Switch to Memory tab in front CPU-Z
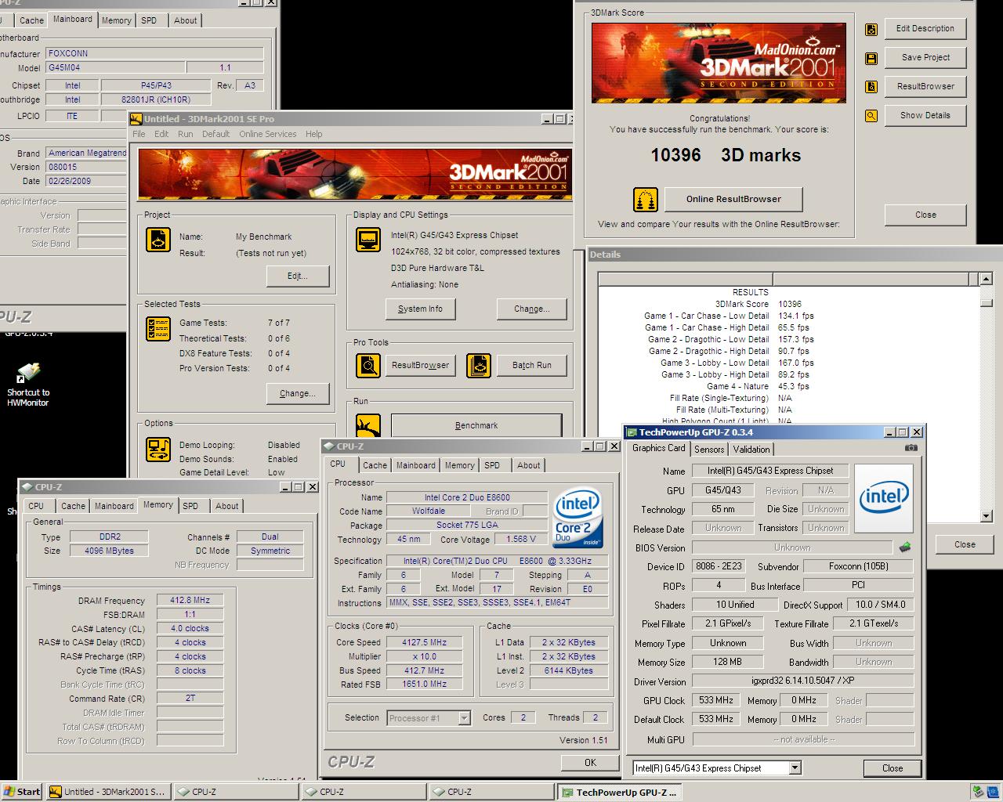 click(459, 465)
